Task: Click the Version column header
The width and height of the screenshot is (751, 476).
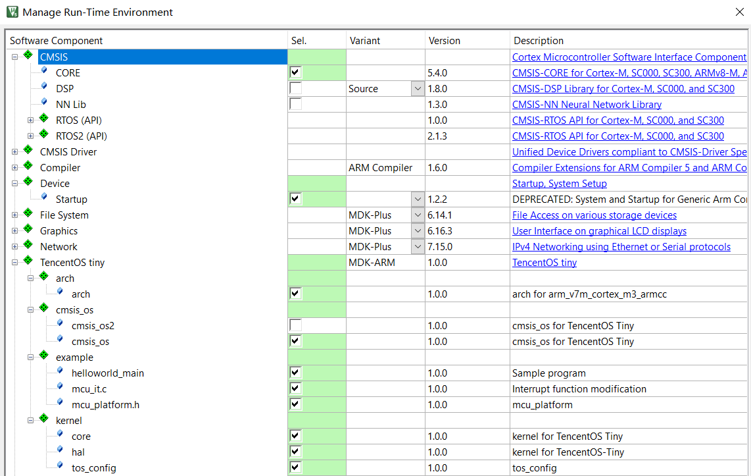Action: [468, 41]
